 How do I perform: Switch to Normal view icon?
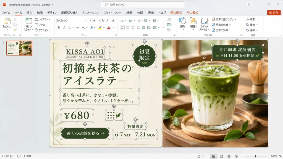click(214, 156)
